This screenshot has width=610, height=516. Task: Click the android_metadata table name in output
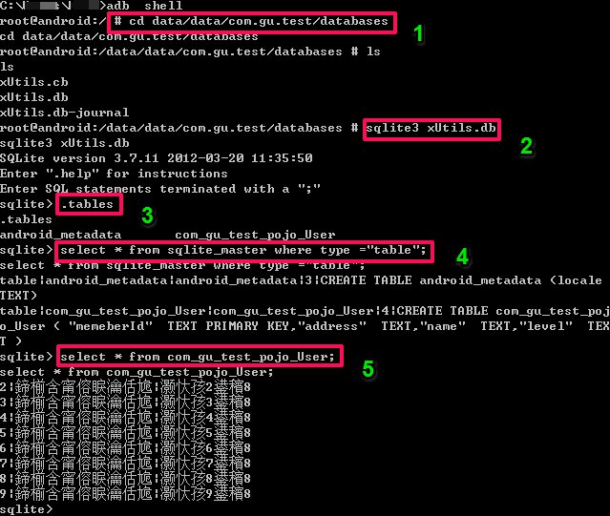click(x=61, y=235)
